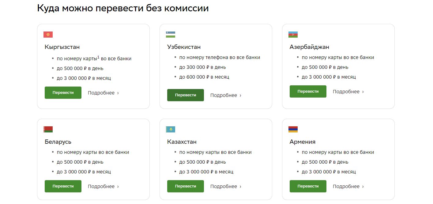Click the Kazakhstan flag icon

click(171, 129)
